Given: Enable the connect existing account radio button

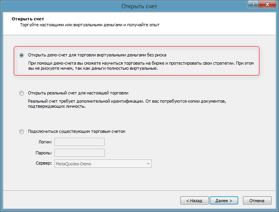Looking at the screenshot, I should click(22, 132).
